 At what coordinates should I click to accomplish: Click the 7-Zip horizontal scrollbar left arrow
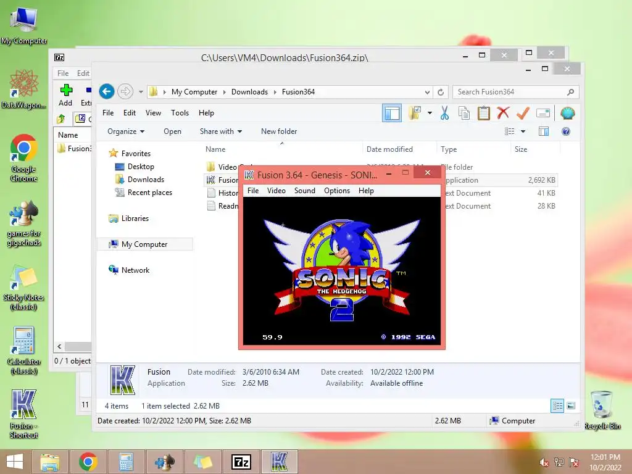60,346
